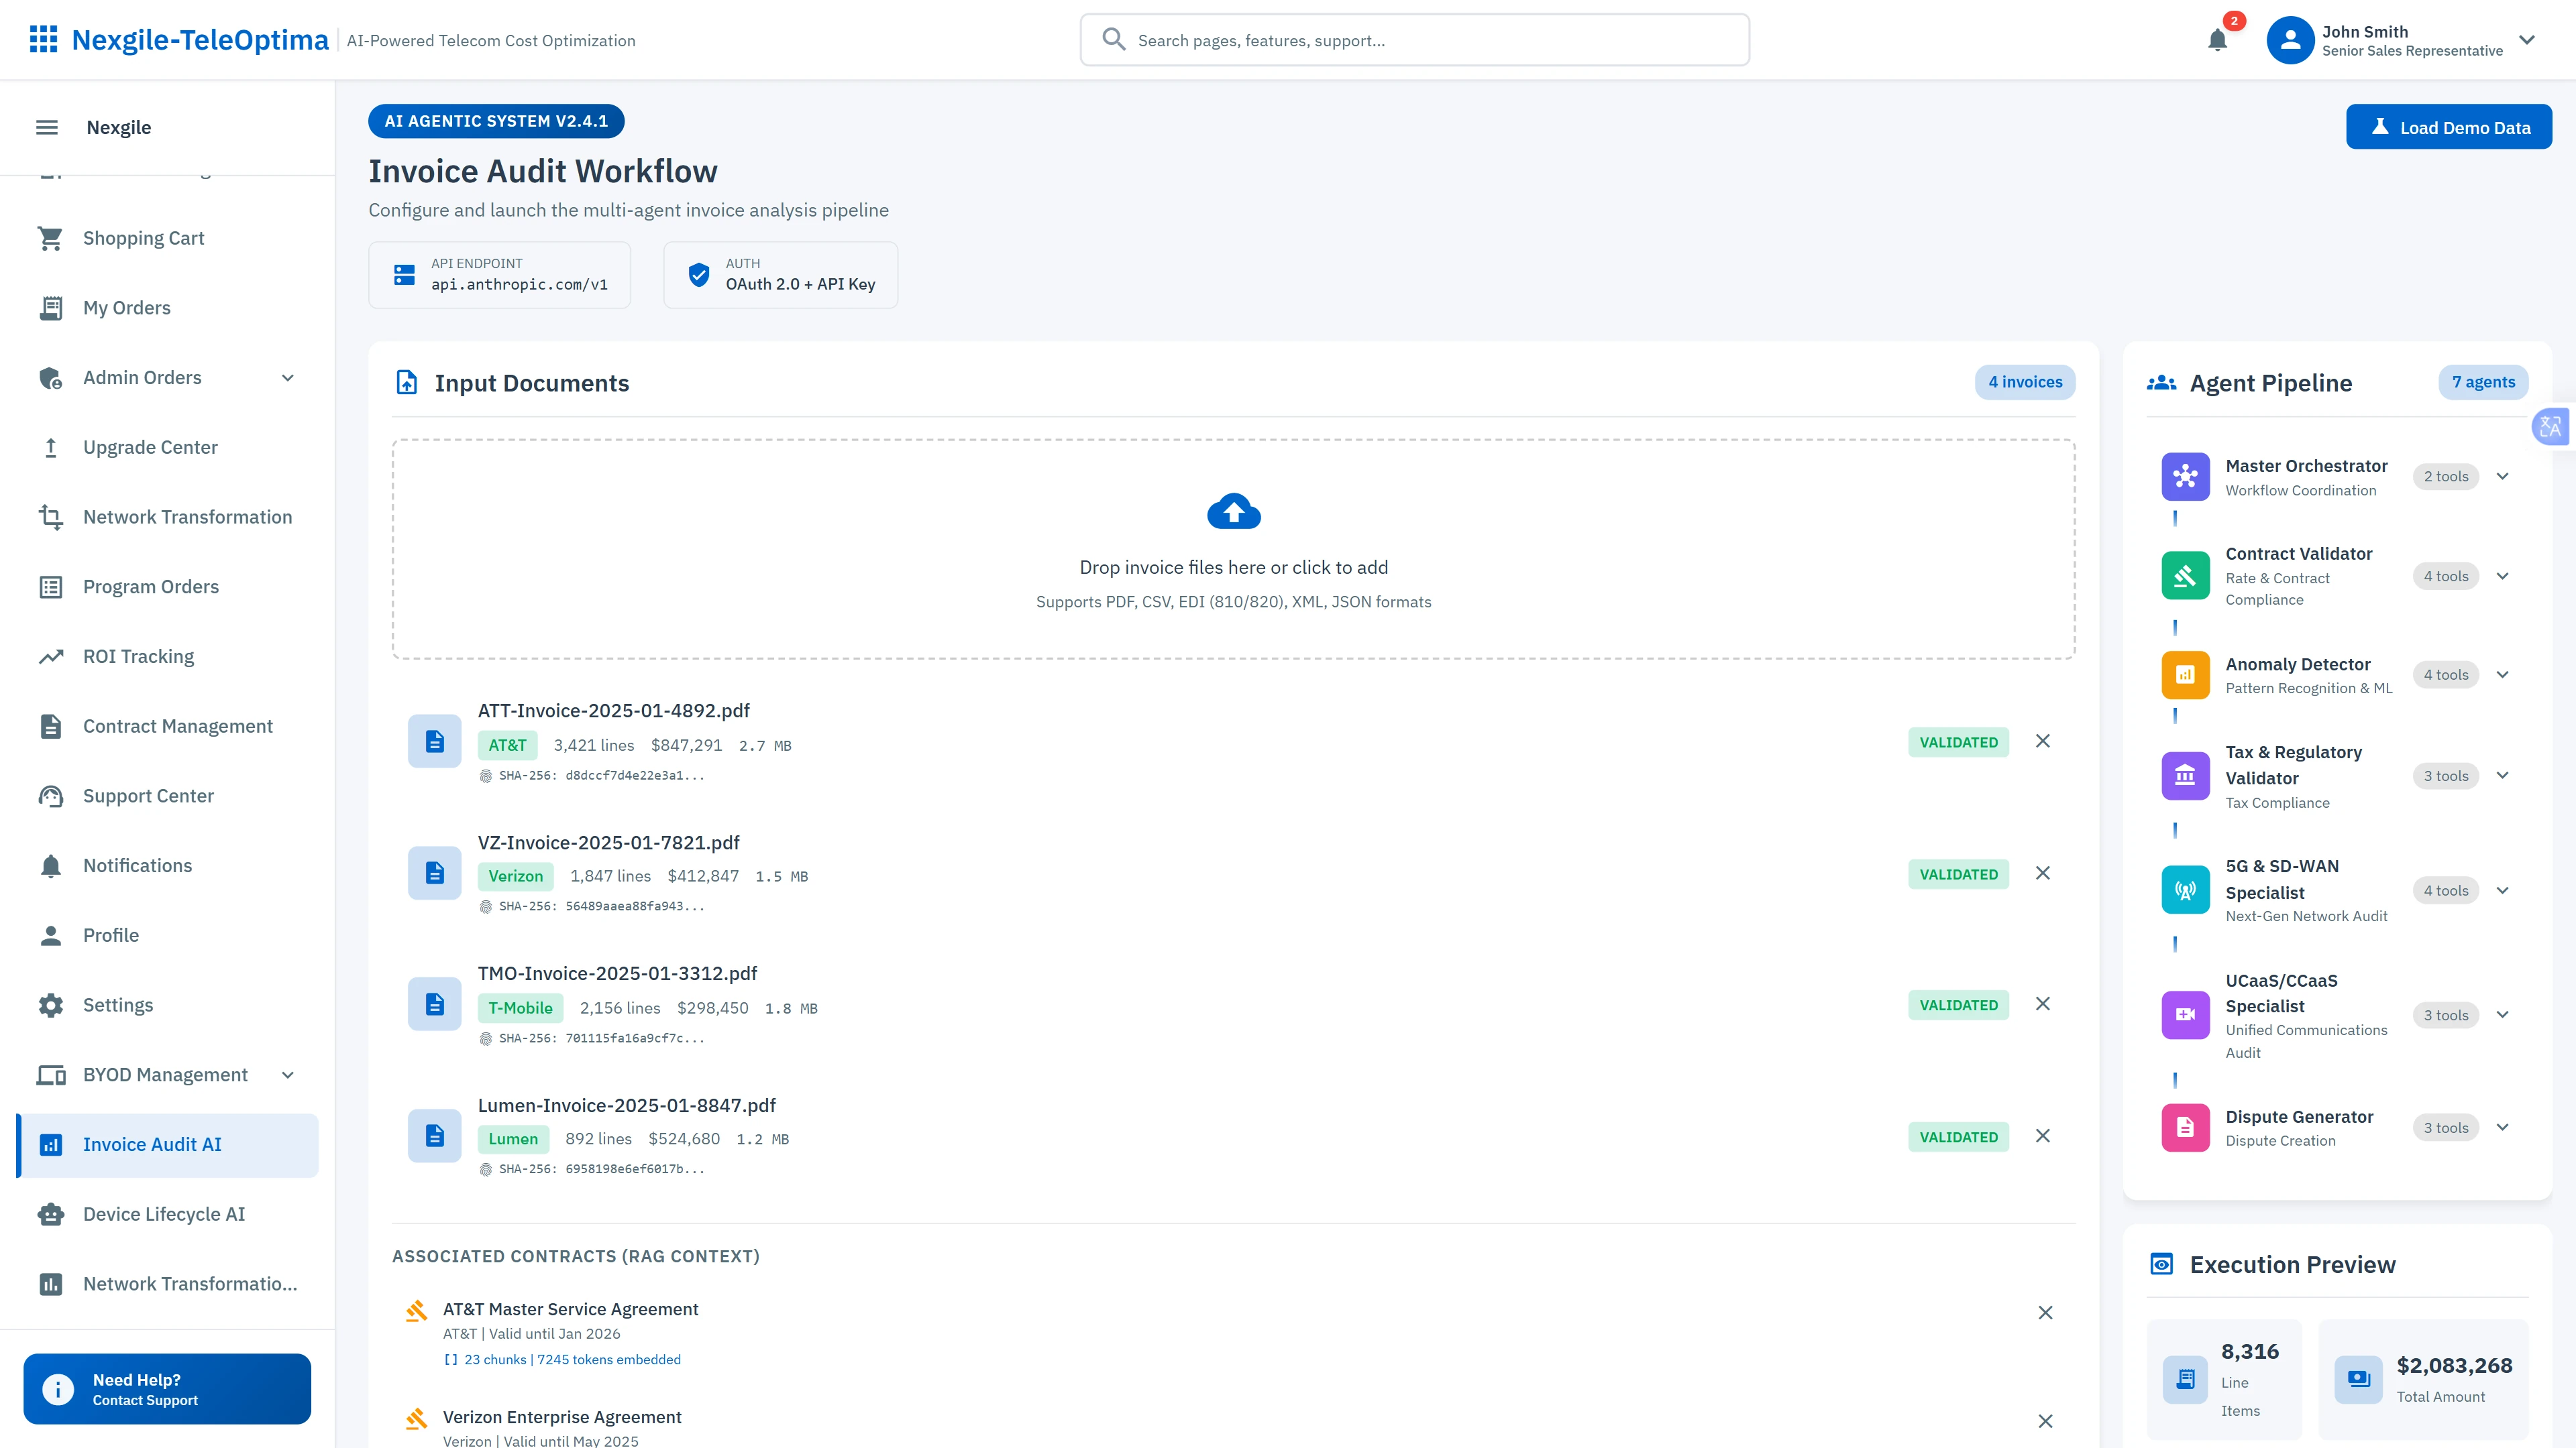
Task: Select the Anomaly Detector agent icon
Action: pyautogui.click(x=2185, y=674)
